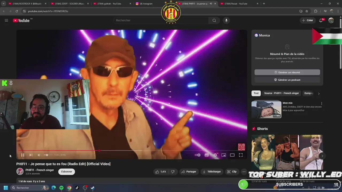Click the Windows taskbar Rechercher search box

pos(30,188)
